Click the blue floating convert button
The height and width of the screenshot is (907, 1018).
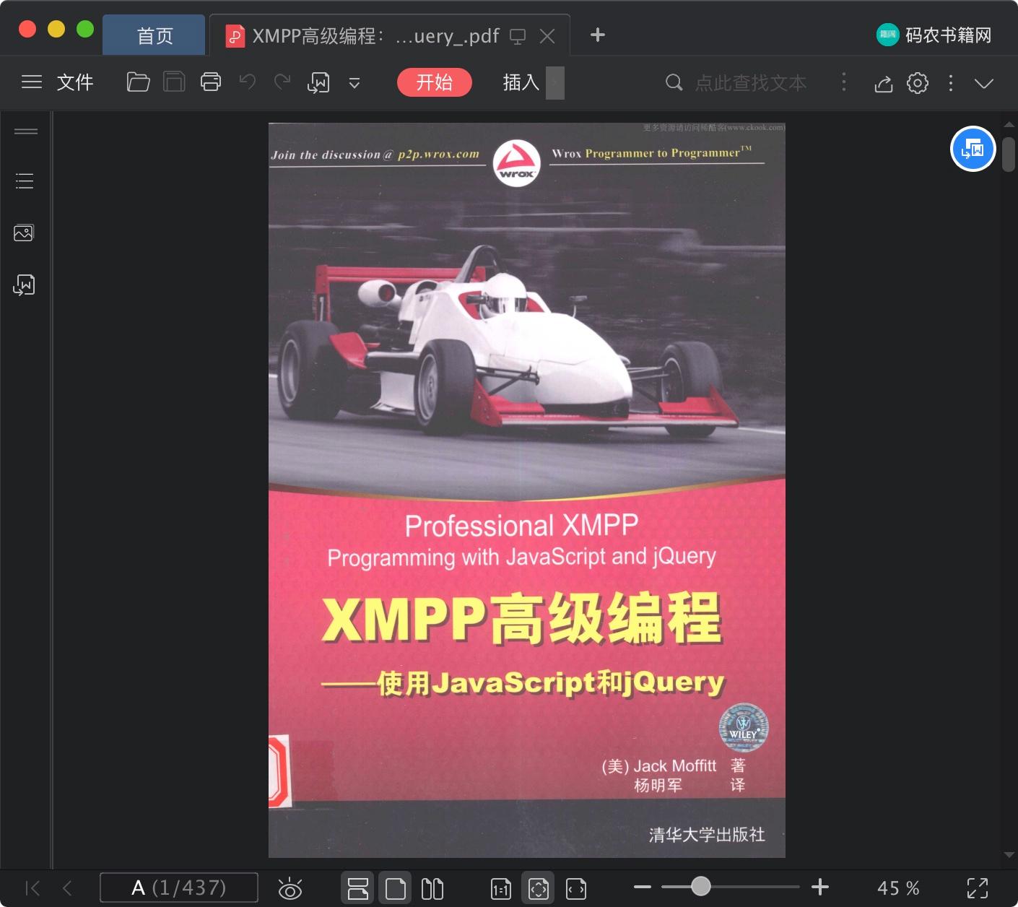tap(973, 149)
